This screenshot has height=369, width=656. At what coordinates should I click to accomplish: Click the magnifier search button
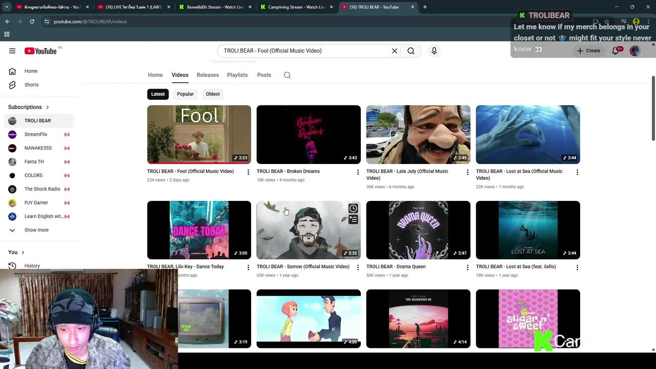pos(411,51)
